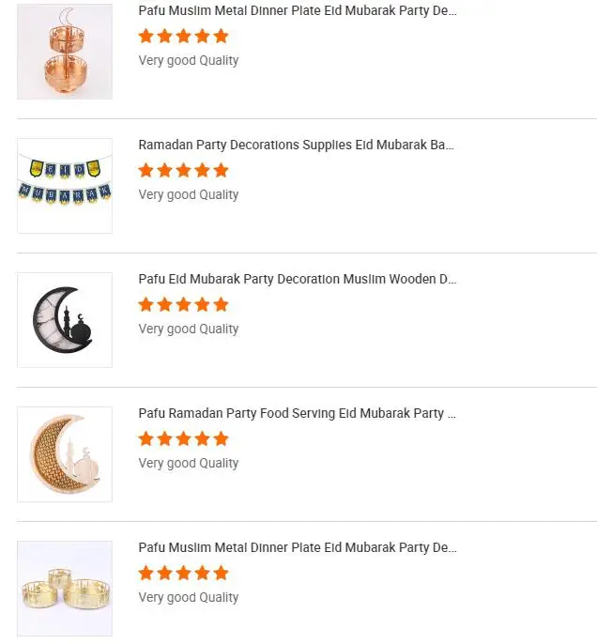Viewport: 597px width, 644px height.
Task: Open the Pafu Eid Mubarak Party Decoration Wooden link
Action: tap(298, 280)
